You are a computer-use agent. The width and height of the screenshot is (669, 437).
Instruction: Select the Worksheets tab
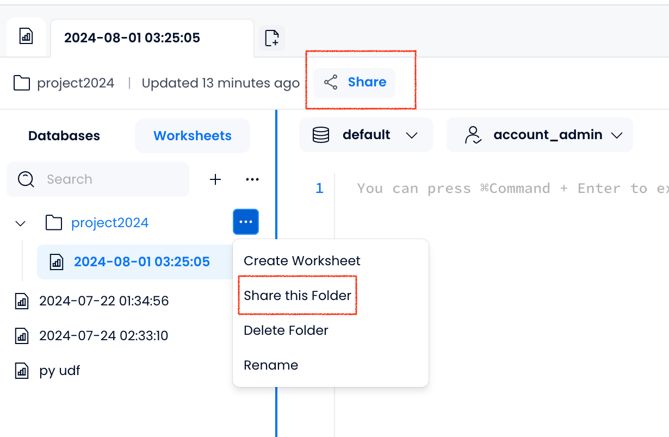click(193, 136)
